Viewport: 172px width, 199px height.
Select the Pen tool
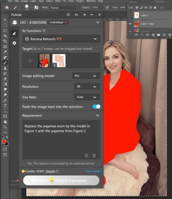5,100
